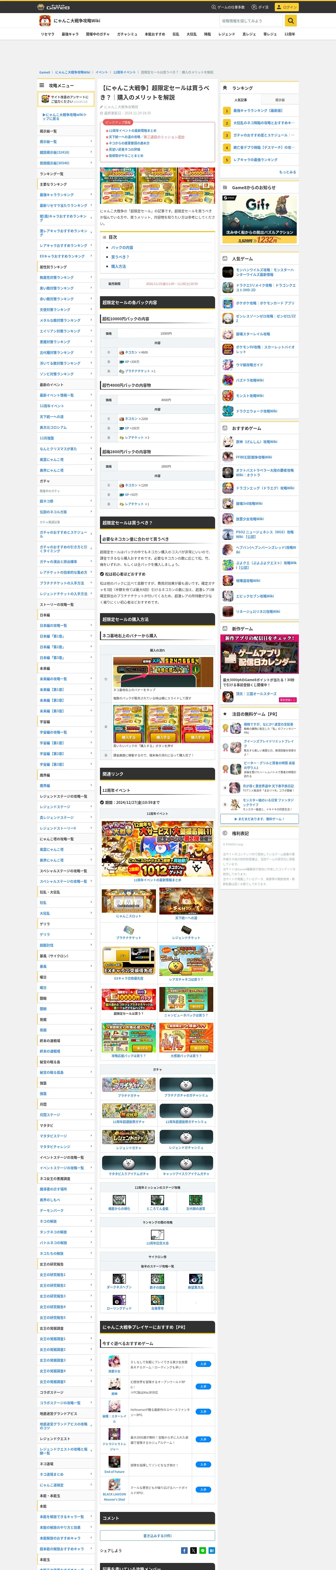Share the article on X
The image size is (336, 1570).
pos(193,1550)
